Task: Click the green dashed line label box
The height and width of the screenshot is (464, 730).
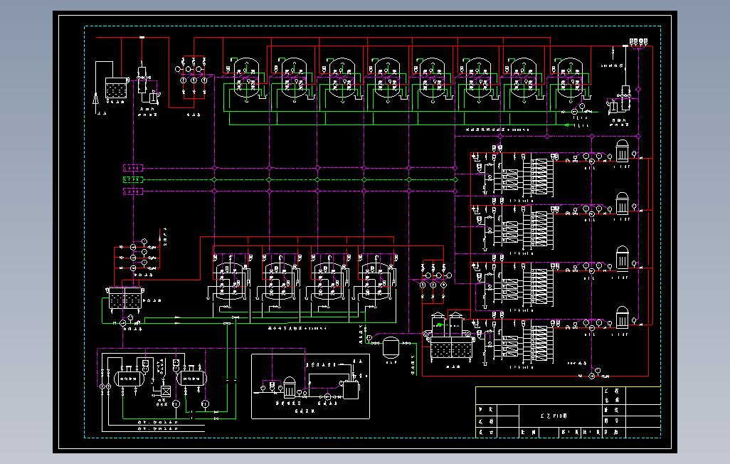Action: click(132, 179)
